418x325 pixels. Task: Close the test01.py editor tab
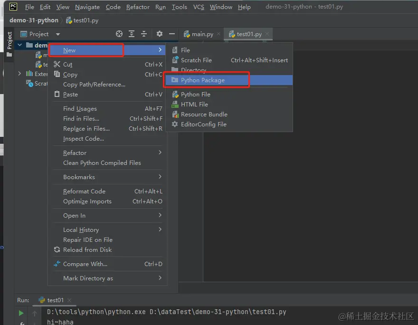point(267,34)
